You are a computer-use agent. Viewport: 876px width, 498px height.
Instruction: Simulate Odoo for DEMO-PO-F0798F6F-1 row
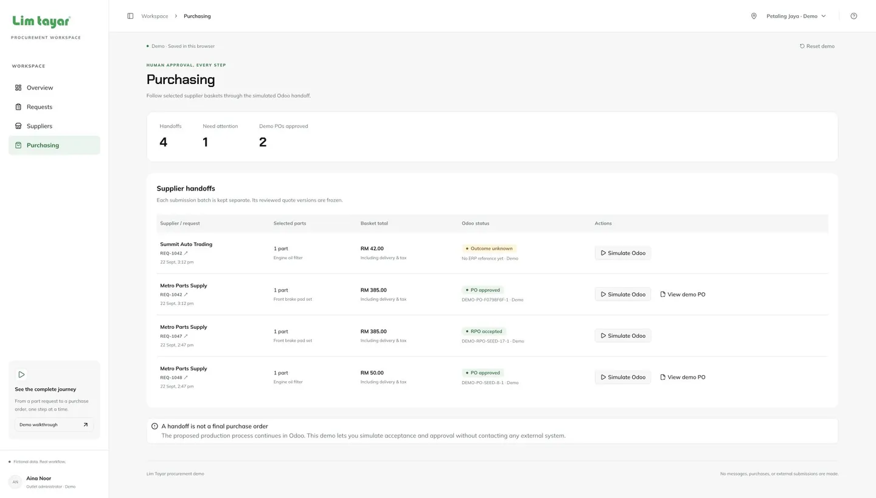[x=623, y=294]
